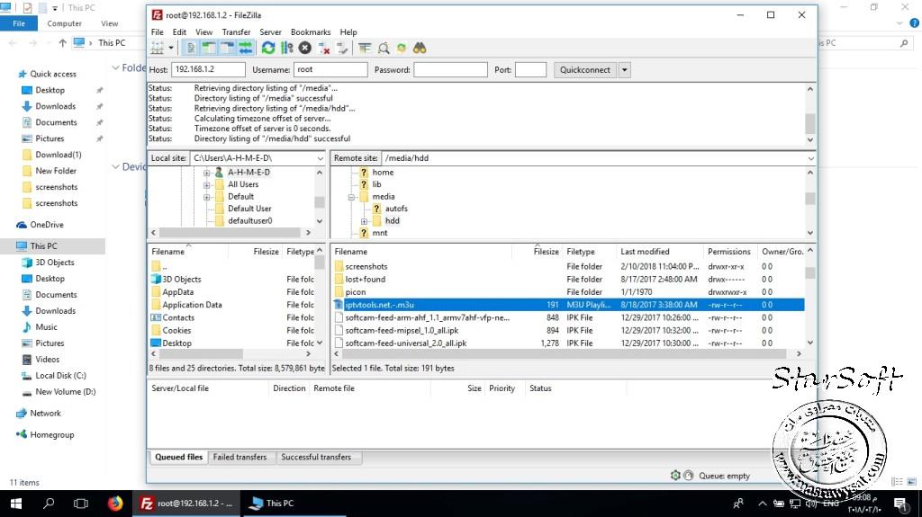Open the Site Manager icon

[158, 49]
